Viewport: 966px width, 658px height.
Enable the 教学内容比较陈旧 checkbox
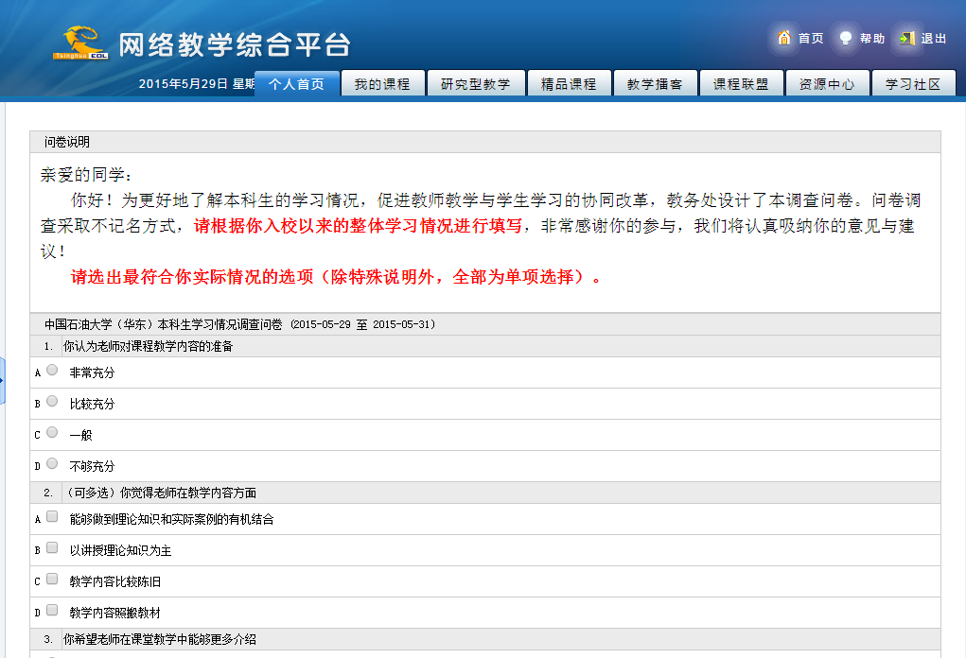point(52,580)
